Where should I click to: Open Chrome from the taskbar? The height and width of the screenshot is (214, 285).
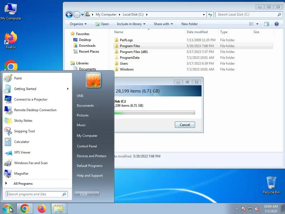(x=25, y=208)
